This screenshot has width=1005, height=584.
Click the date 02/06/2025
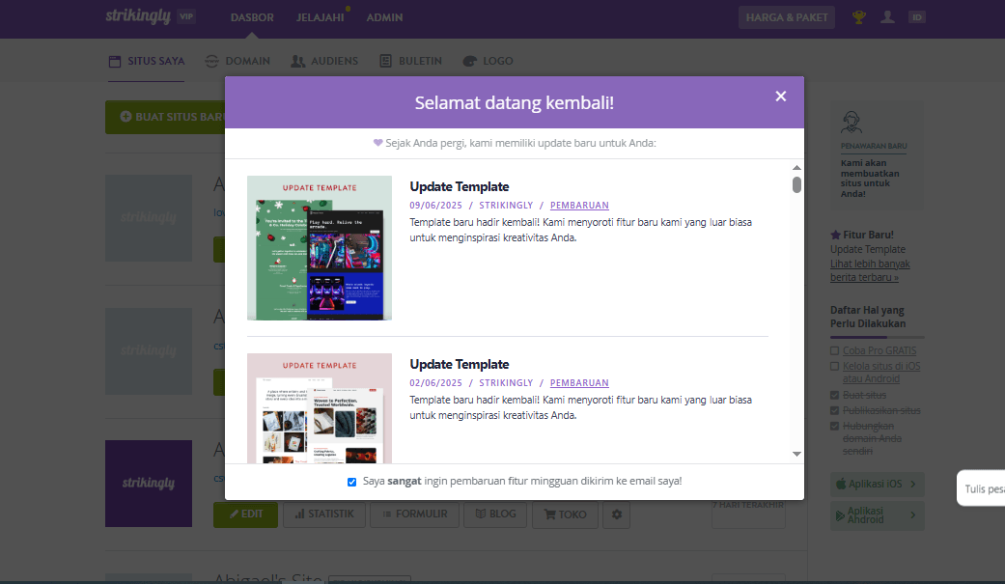coord(435,382)
